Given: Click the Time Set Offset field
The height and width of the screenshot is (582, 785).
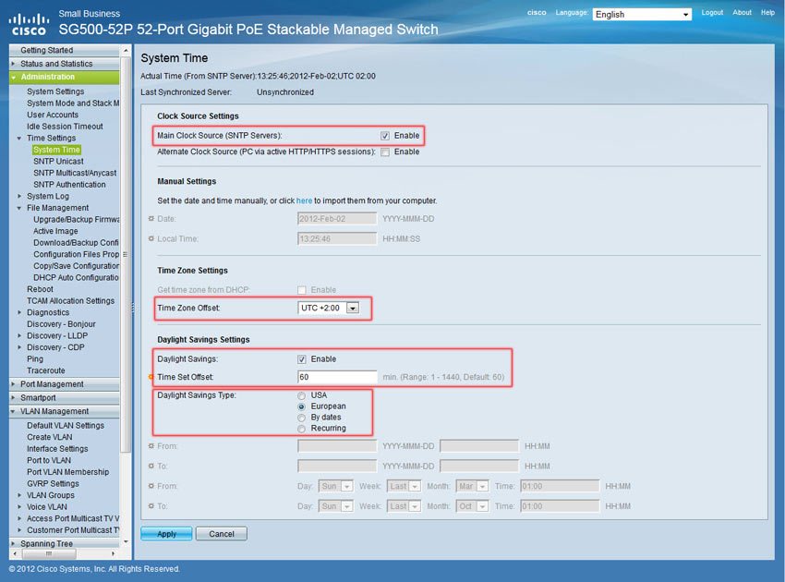Looking at the screenshot, I should pos(337,377).
